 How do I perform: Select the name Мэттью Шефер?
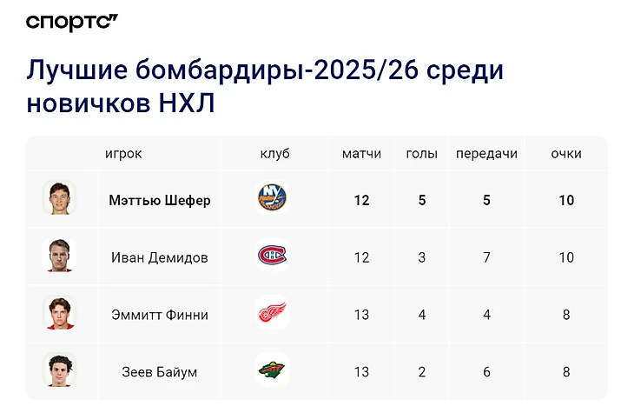click(x=160, y=200)
